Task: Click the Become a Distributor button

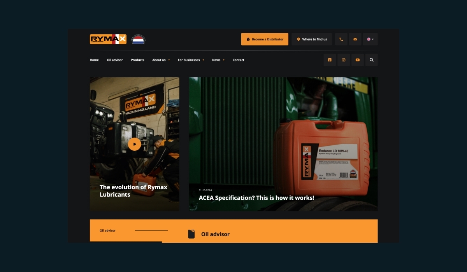Action: 265,39
